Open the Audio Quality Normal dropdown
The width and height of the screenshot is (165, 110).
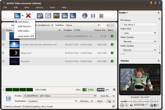pos(140,50)
